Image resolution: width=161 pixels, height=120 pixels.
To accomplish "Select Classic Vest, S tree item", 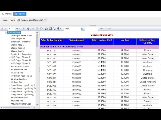I will 17,51.
